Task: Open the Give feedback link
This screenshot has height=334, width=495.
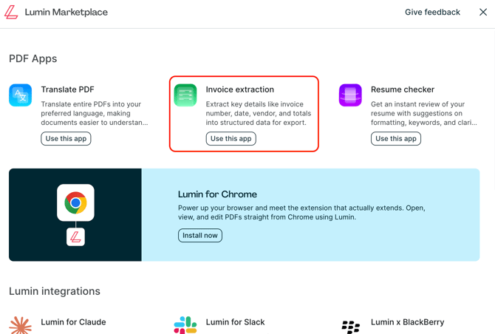Action: 431,13
